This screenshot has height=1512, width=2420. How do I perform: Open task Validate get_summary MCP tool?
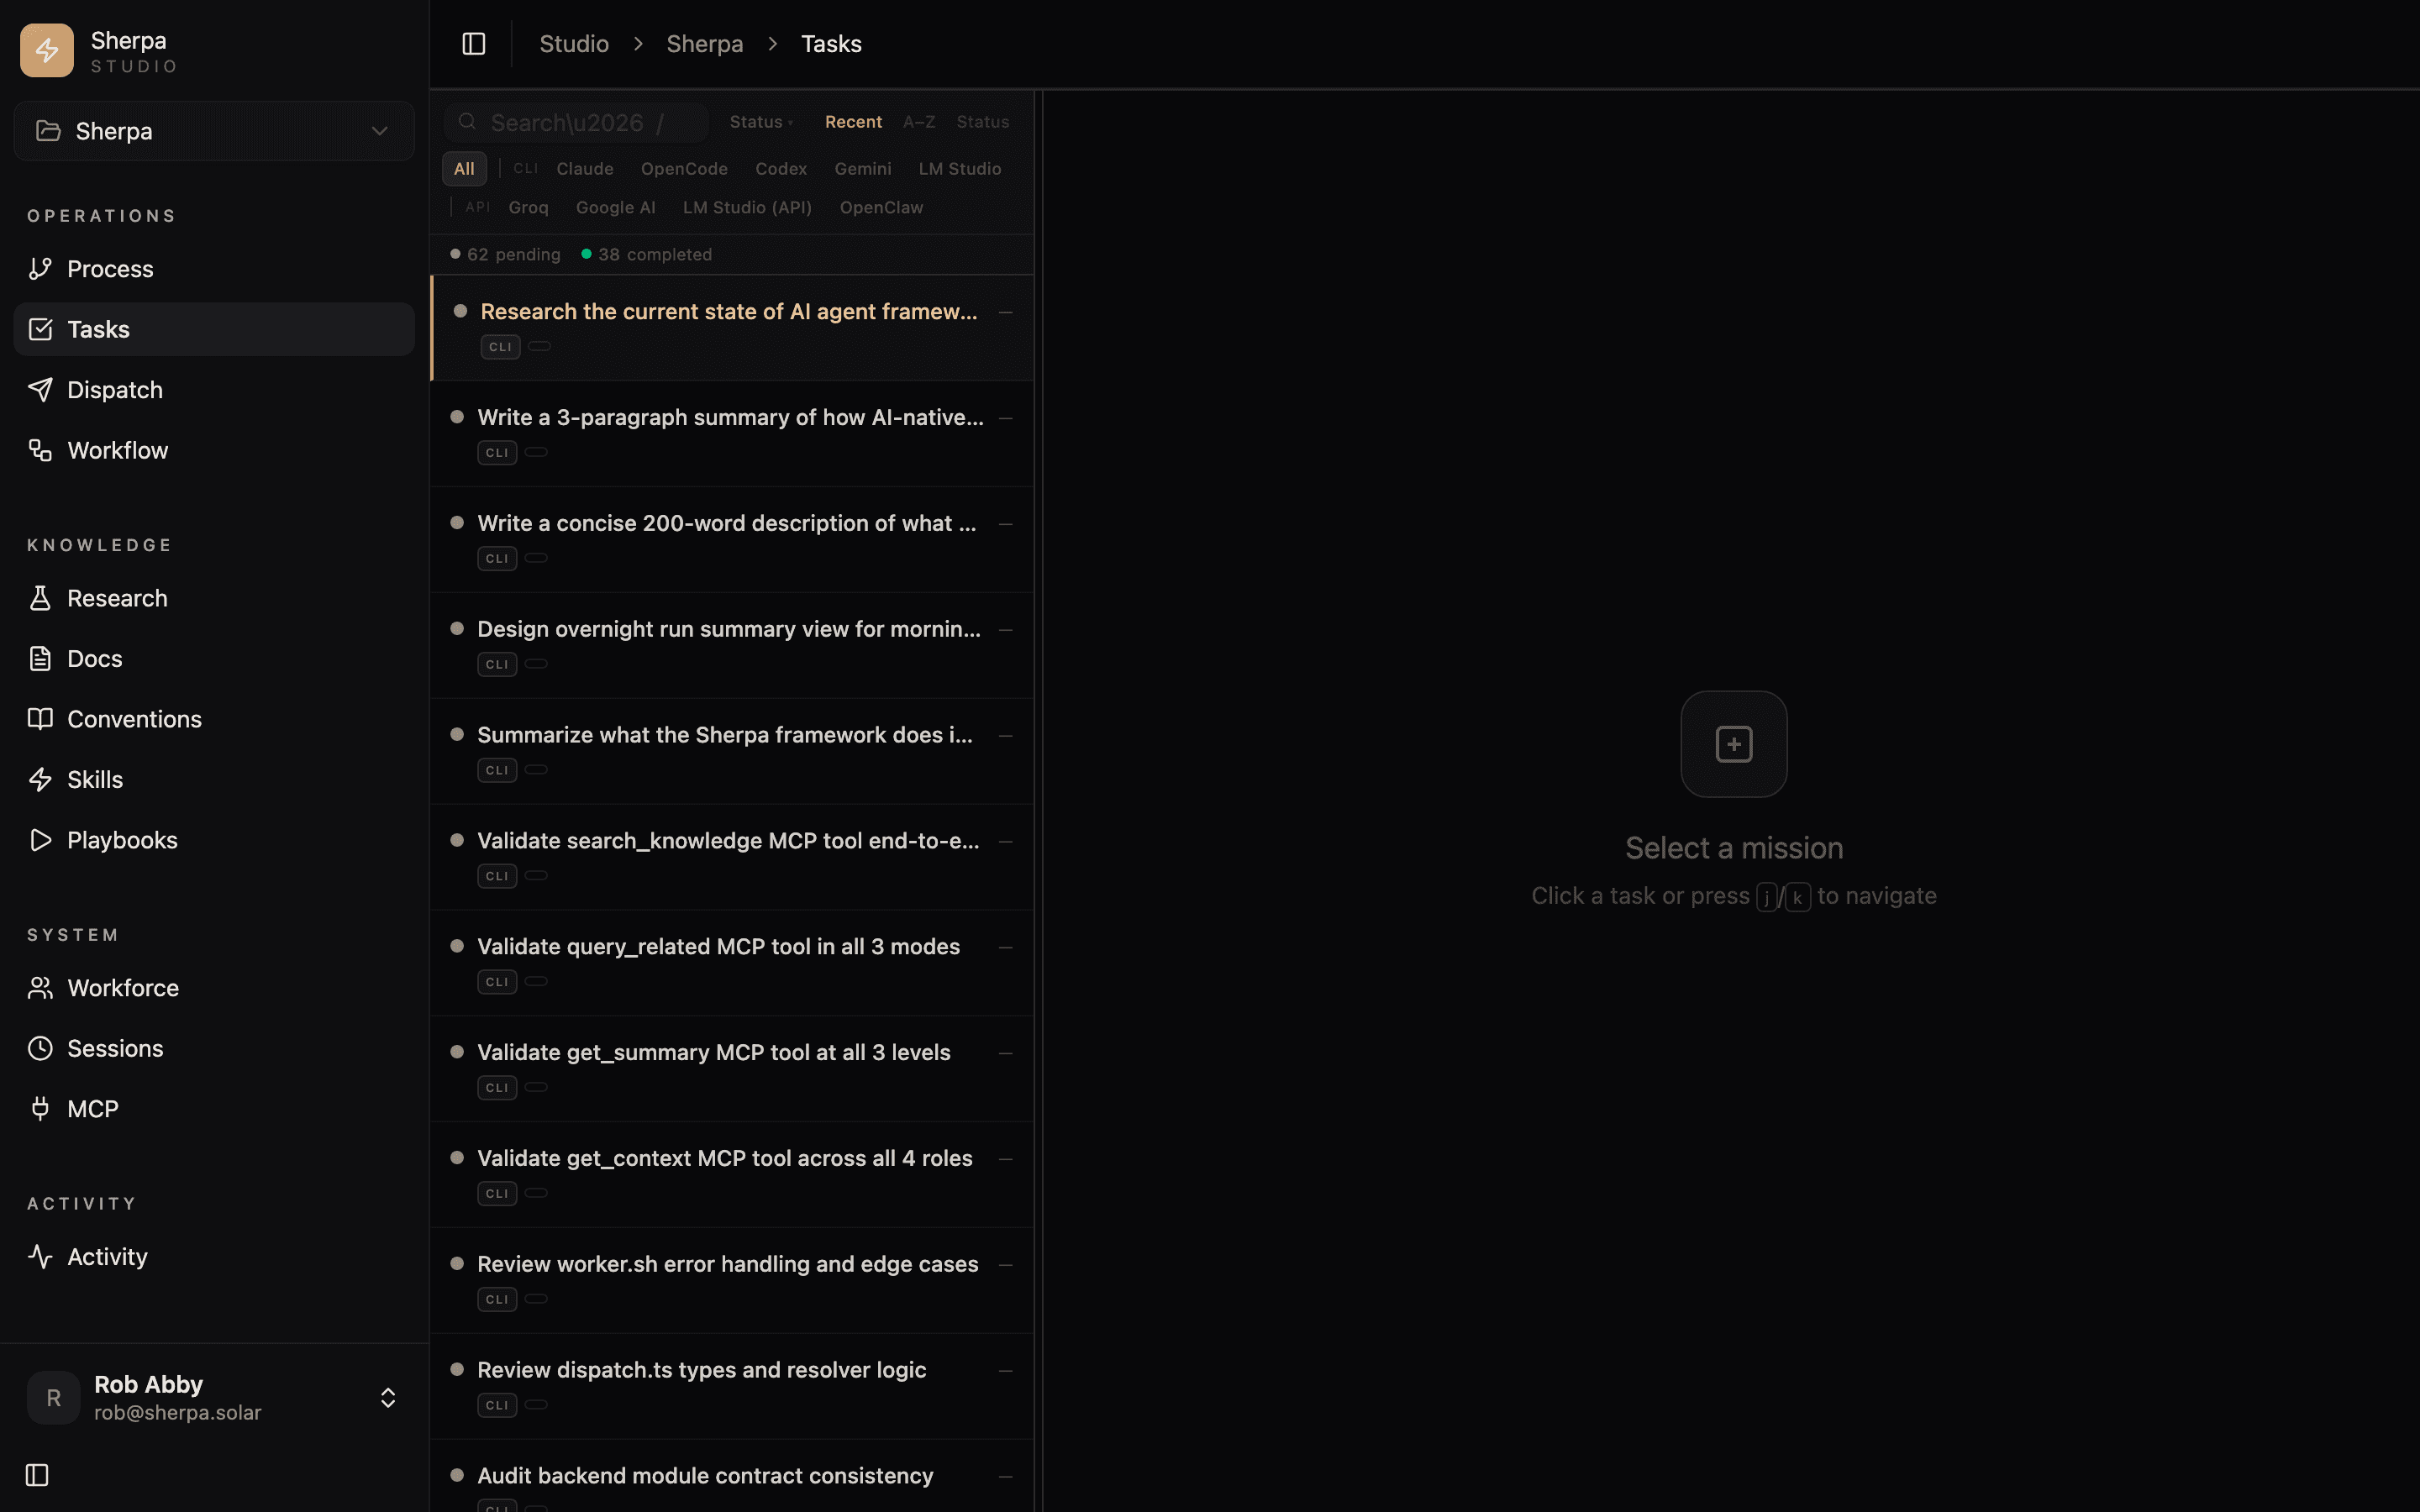click(732, 1070)
